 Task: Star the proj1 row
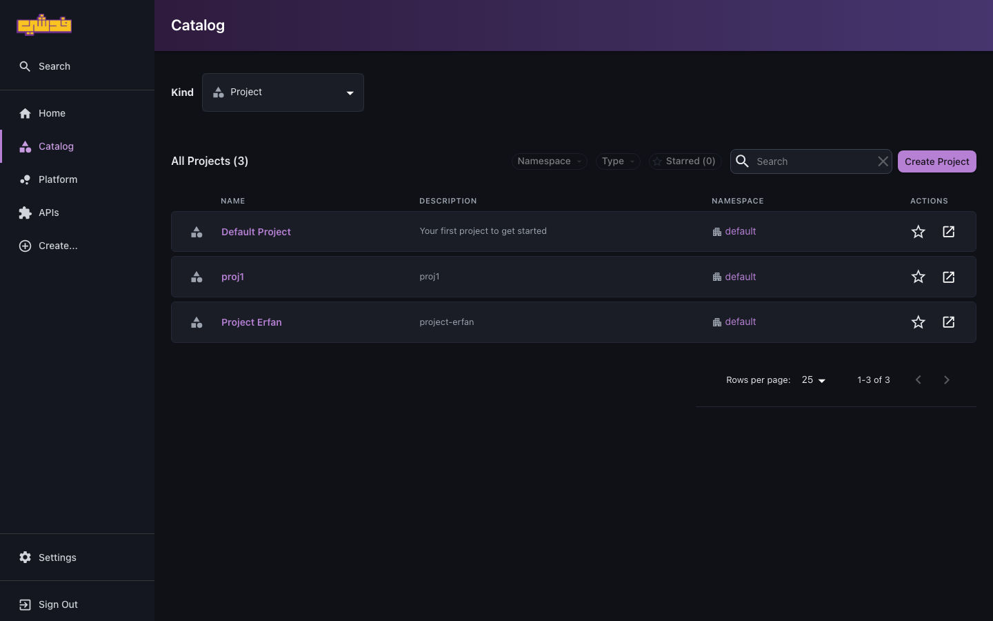pyautogui.click(x=918, y=277)
